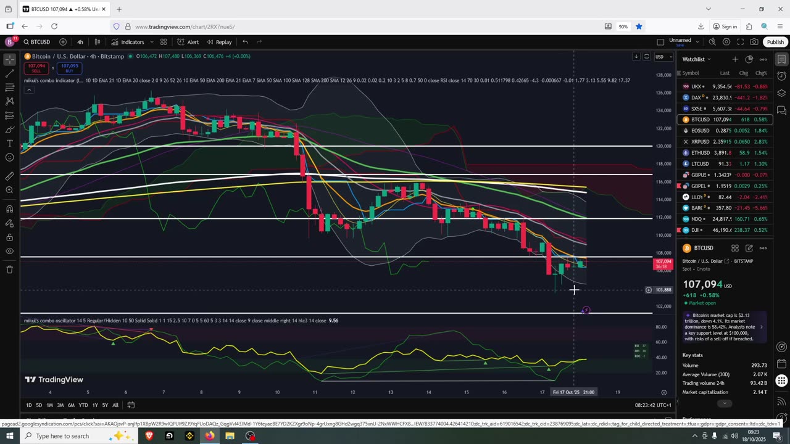The image size is (790, 444).
Task: Toggle magnet mode for drawings
Action: click(10, 209)
